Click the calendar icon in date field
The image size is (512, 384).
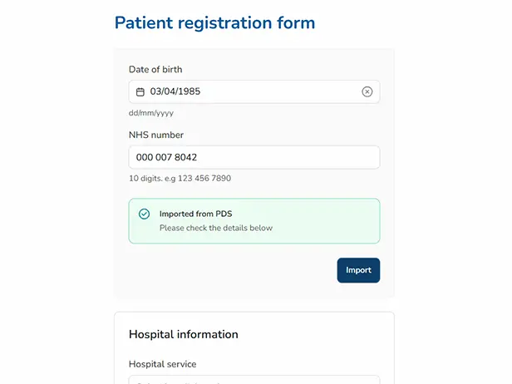coord(140,92)
